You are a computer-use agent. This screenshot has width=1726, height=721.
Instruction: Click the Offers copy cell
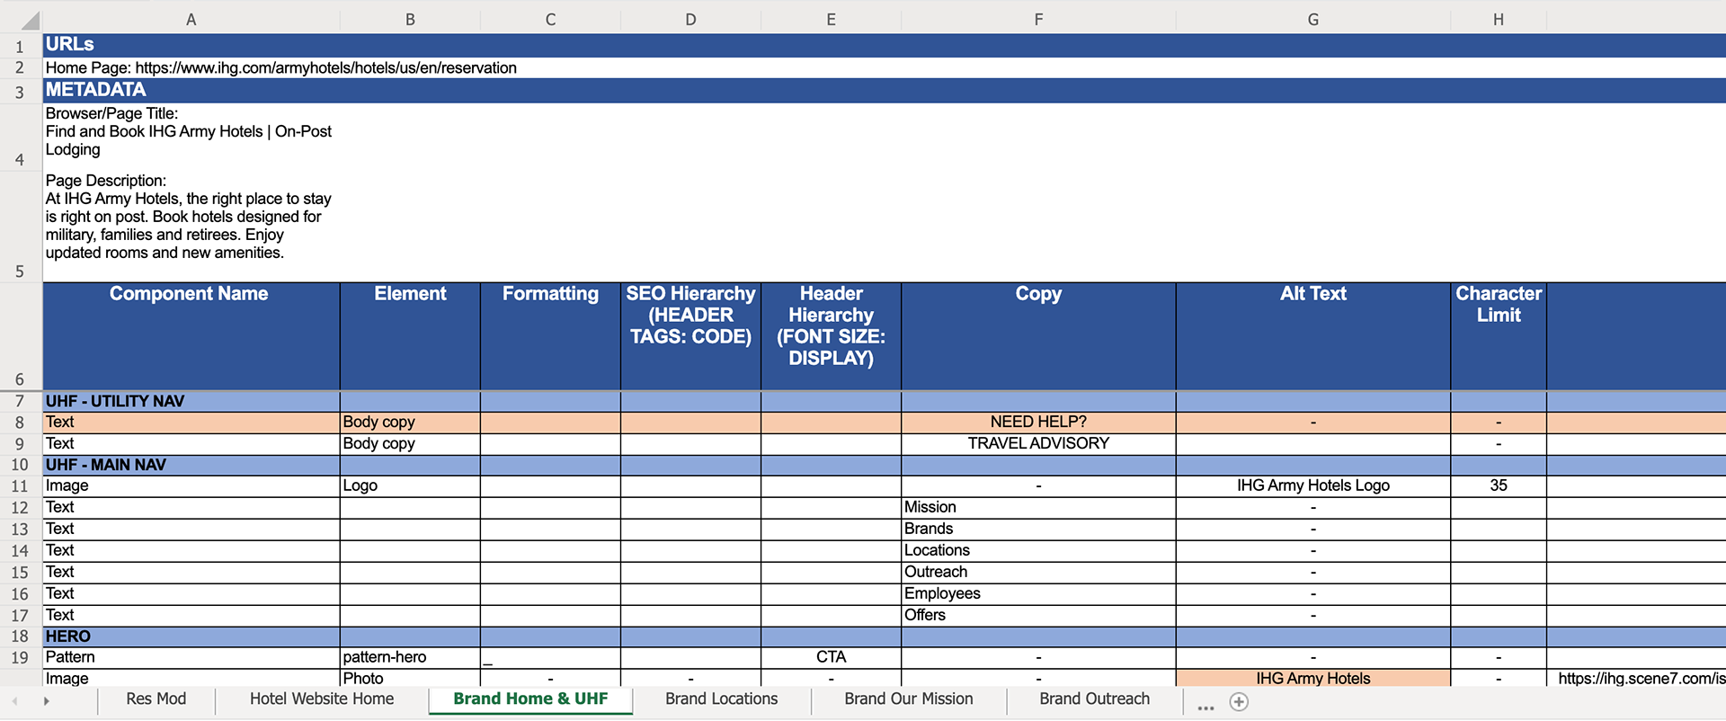1038,615
